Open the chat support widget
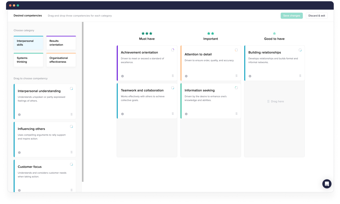The height and width of the screenshot is (204, 340). [327, 184]
